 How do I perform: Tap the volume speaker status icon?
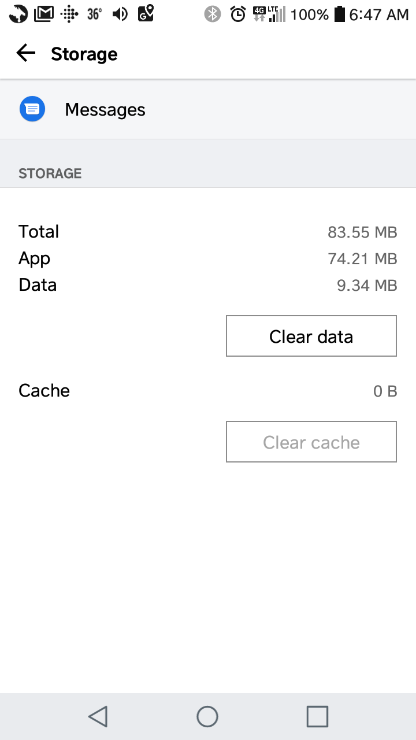tap(120, 14)
